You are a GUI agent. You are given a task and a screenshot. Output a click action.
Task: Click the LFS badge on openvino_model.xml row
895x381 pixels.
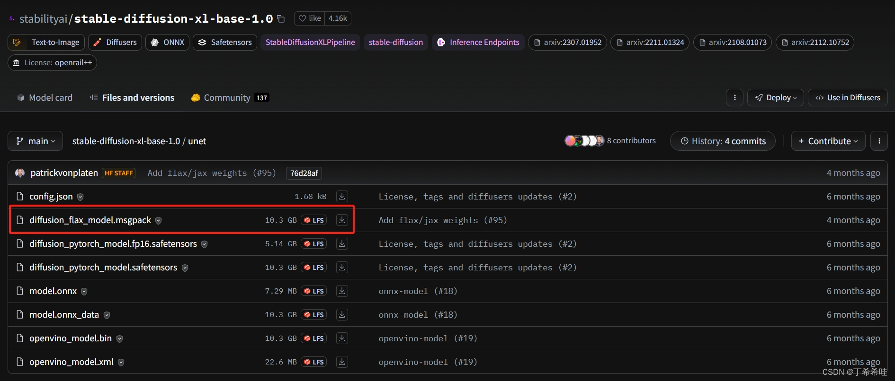click(x=314, y=362)
